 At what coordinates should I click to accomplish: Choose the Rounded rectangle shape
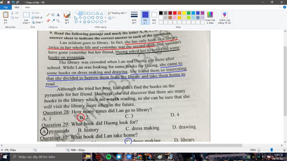[93, 13]
